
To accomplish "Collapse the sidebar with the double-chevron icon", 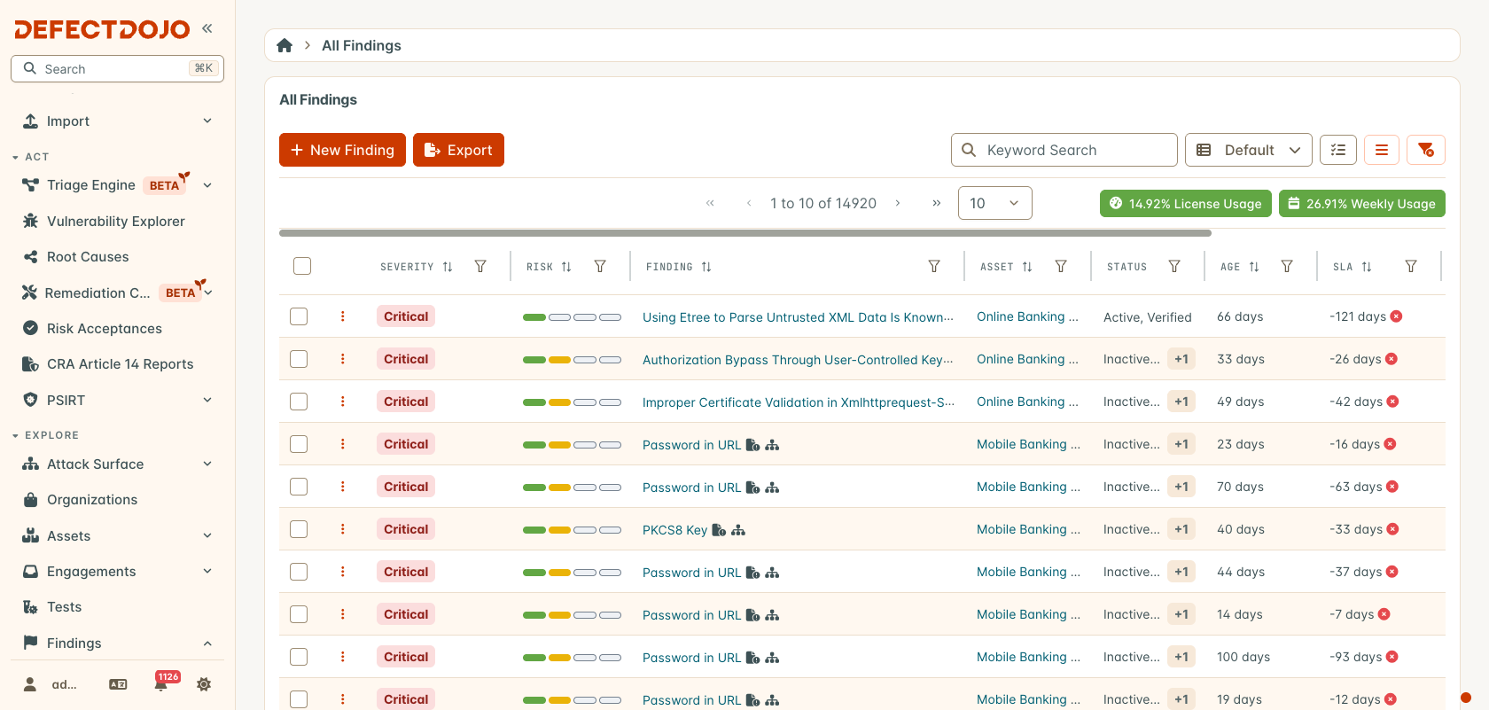I will point(207,28).
